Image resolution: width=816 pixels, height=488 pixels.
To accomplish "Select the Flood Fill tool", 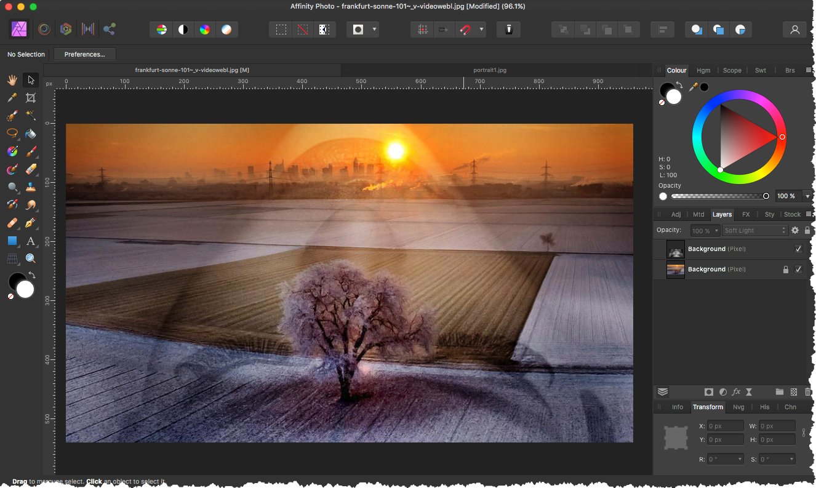I will tap(31, 134).
